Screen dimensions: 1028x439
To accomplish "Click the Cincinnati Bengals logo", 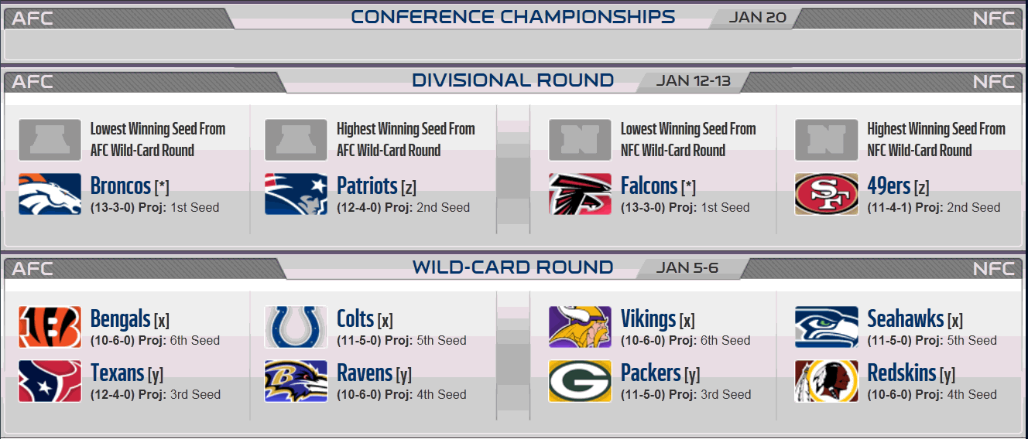I will [50, 327].
